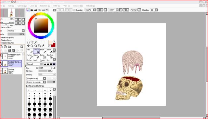Open the Window menu
The height and width of the screenshot is (119, 208).
click(x=78, y=6)
